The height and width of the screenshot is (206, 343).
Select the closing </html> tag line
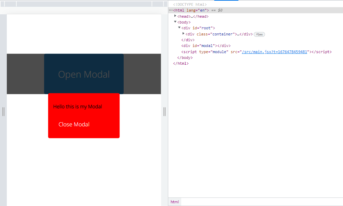click(x=181, y=63)
